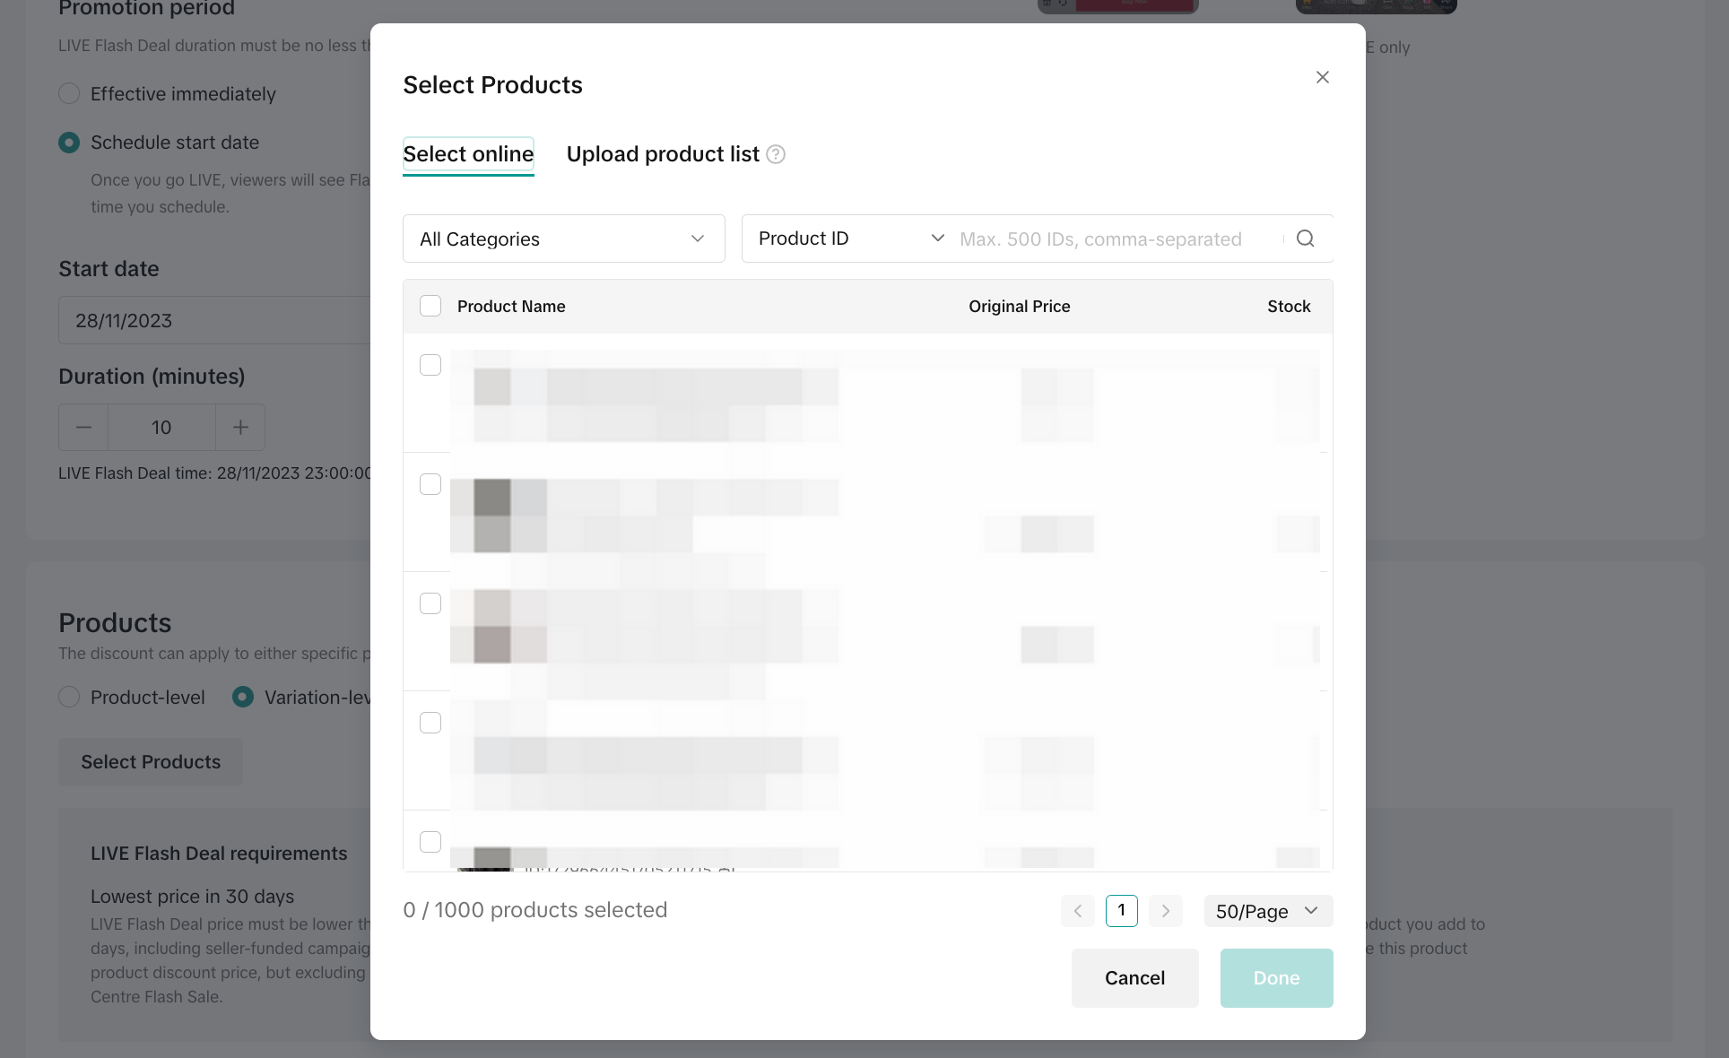Check the first product row checkbox

pyautogui.click(x=430, y=365)
